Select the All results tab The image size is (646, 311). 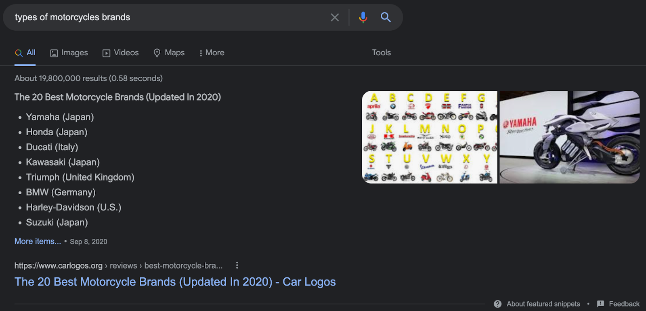(25, 53)
